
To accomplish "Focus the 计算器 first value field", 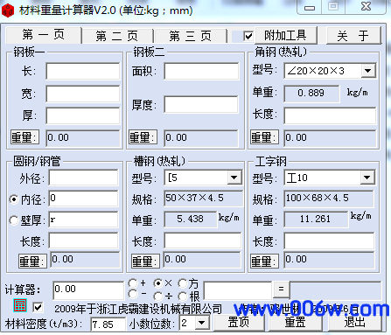I will tap(88, 290).
